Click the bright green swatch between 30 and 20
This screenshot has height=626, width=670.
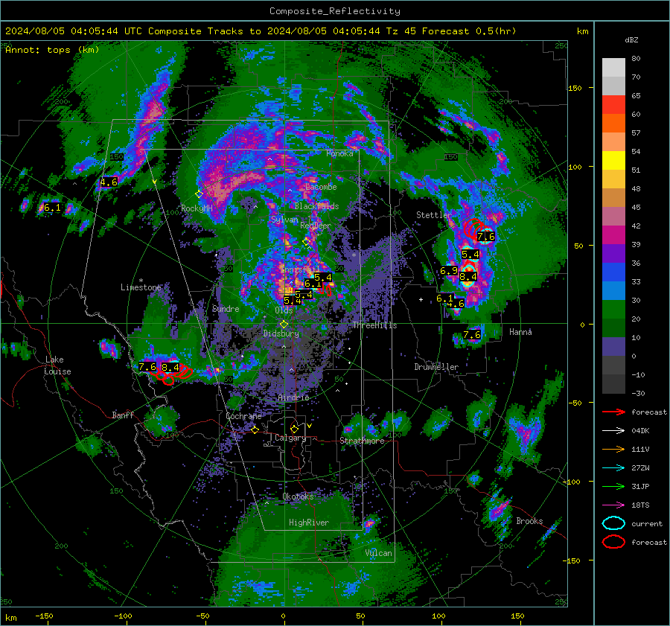coord(613,310)
